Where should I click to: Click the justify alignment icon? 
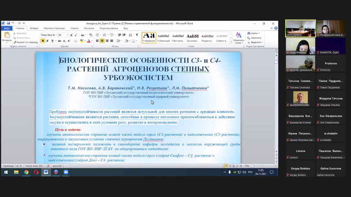click(x=112, y=41)
